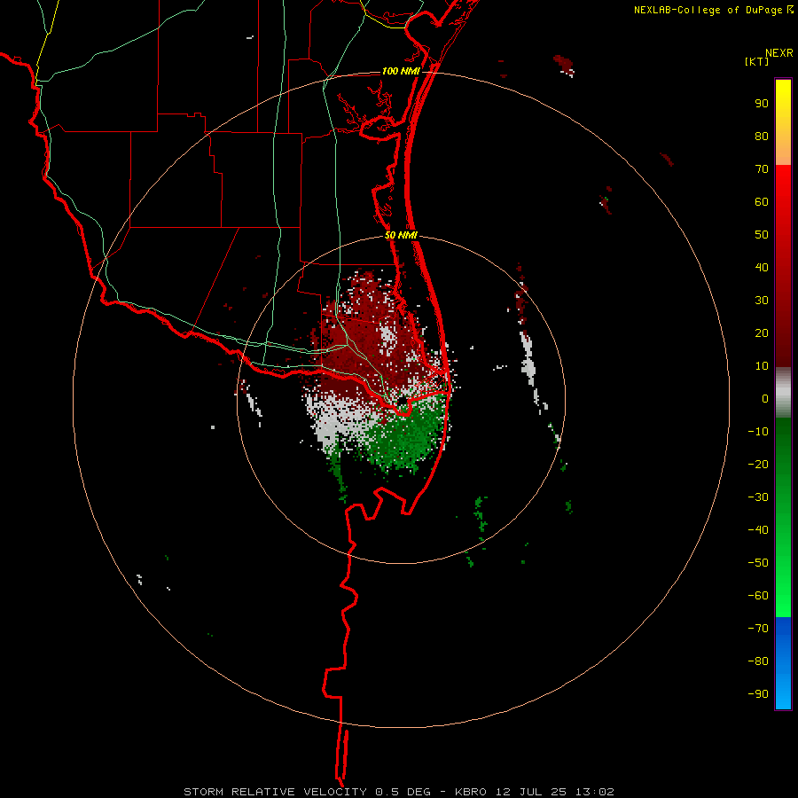This screenshot has width=798, height=798.
Task: Click the -90 value on the velocity scale
Action: pyautogui.click(x=758, y=693)
